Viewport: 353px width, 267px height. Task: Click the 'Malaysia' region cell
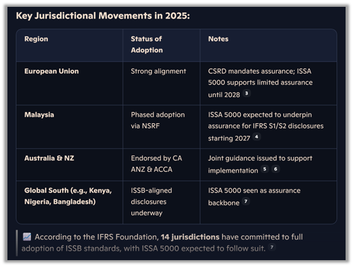point(39,114)
